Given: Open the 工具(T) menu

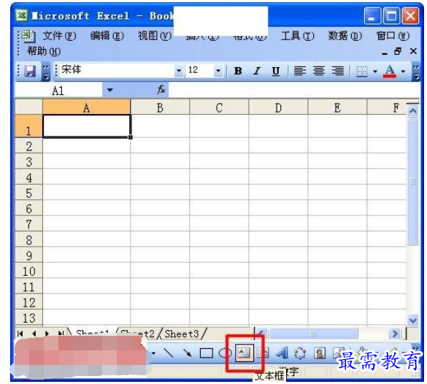Looking at the screenshot, I should (297, 36).
